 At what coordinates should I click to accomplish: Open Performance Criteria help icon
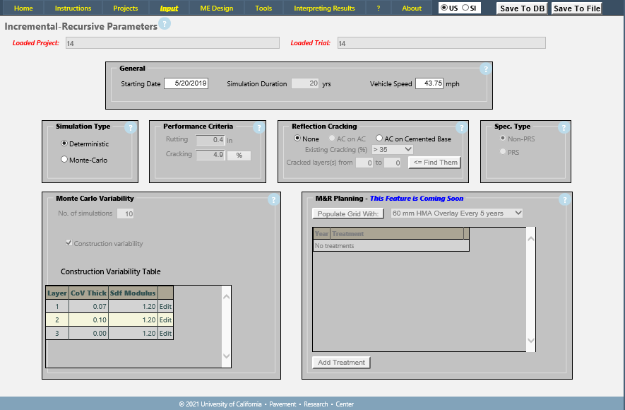click(258, 128)
